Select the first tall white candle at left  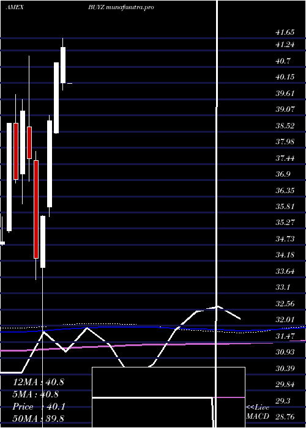point(9,177)
